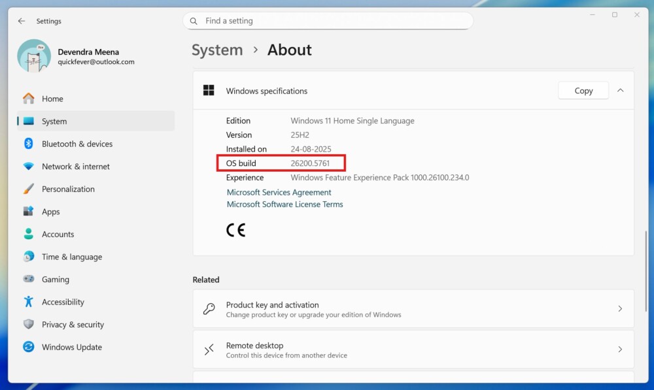Go to Home settings page
Screen dimensions: 654x390
click(96, 99)
